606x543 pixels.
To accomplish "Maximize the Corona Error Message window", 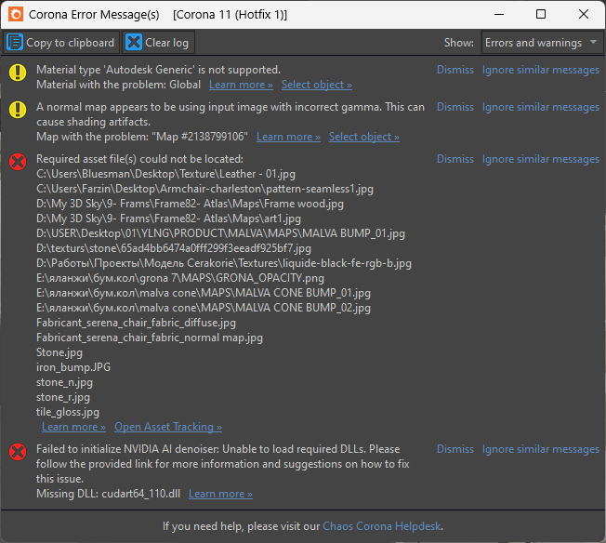I will pos(541,15).
